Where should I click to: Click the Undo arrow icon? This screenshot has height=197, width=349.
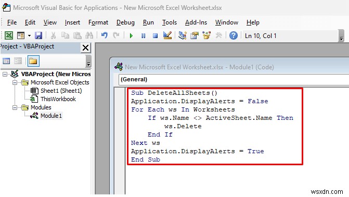105,35
